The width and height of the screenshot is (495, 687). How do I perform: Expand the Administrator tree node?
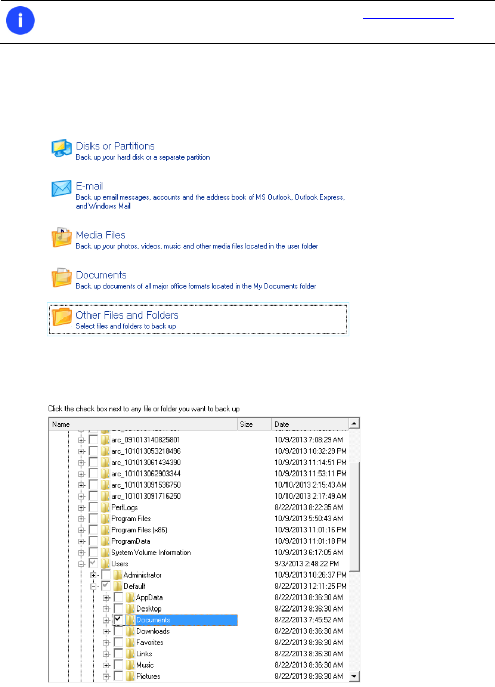point(94,576)
